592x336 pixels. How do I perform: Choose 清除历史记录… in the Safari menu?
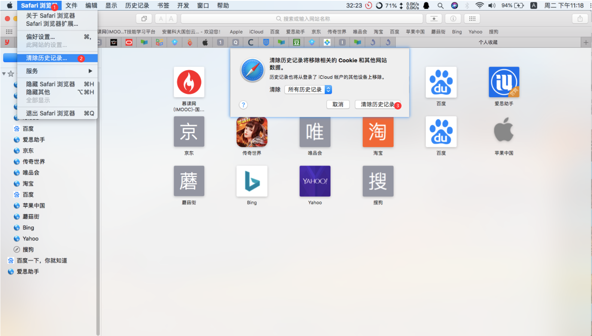[x=57, y=58]
